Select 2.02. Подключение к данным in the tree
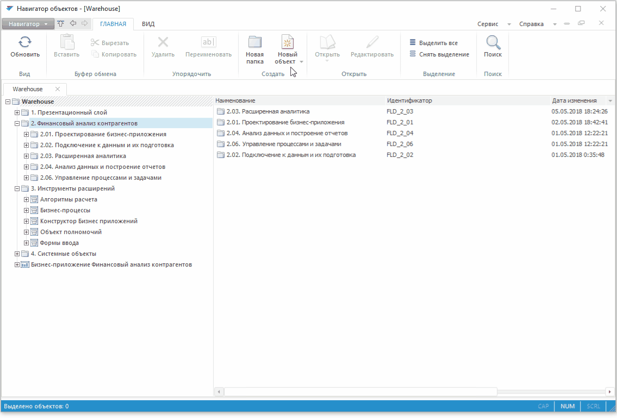This screenshot has height=418, width=617. [x=107, y=145]
